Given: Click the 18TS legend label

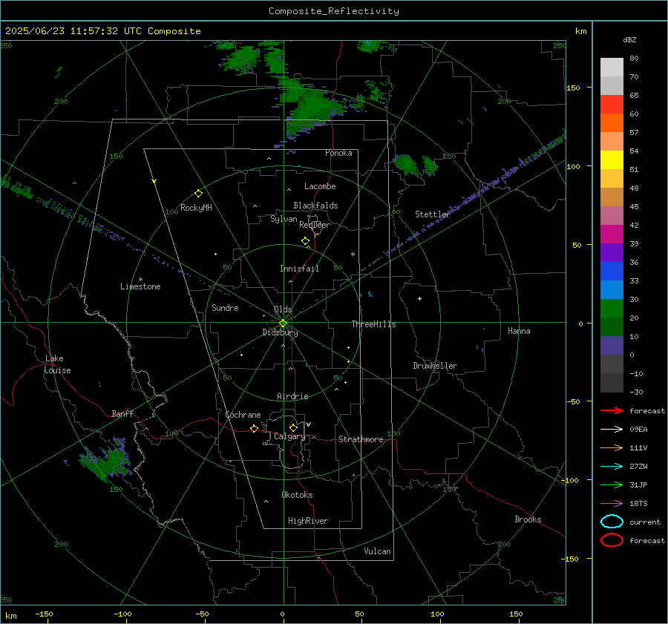Looking at the screenshot, I should coord(638,504).
